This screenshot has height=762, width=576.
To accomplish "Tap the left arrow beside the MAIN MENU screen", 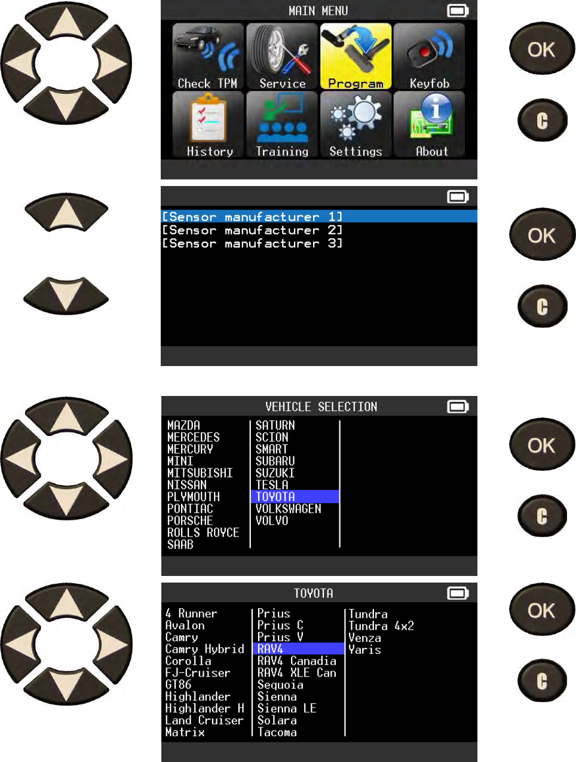I will click(x=20, y=62).
